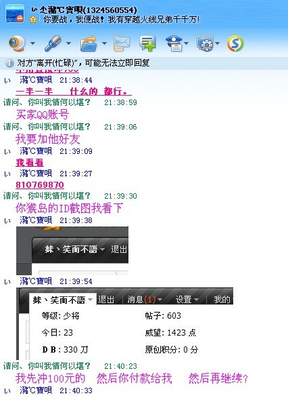Viewport: 288px width, 400px height.
Task: Click the QQ number 810769870 in the chat
Action: [40, 184]
